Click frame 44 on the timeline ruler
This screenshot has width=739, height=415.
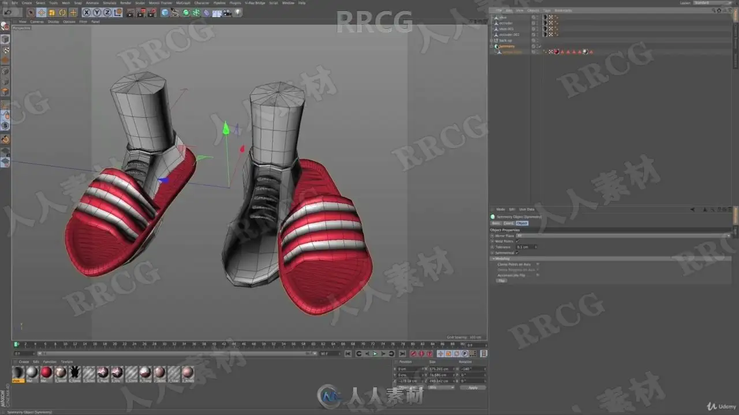(234, 344)
